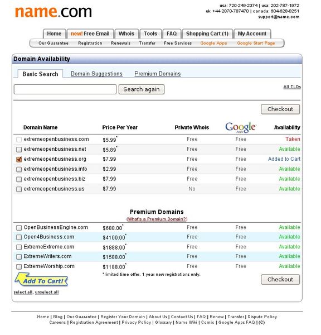Focus the domain search input field
This screenshot has width=321, height=335.
pos(65,89)
